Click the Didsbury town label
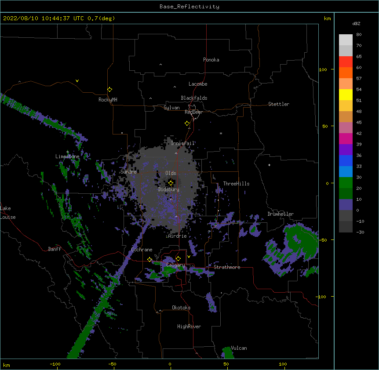This screenshot has width=379, height=370. pos(169,189)
